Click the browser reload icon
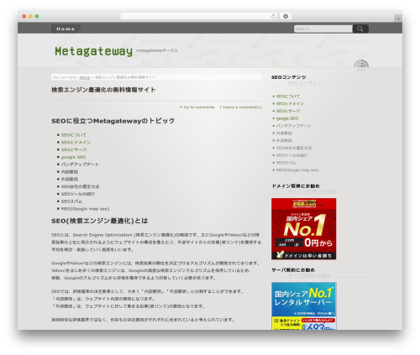 (x=273, y=16)
